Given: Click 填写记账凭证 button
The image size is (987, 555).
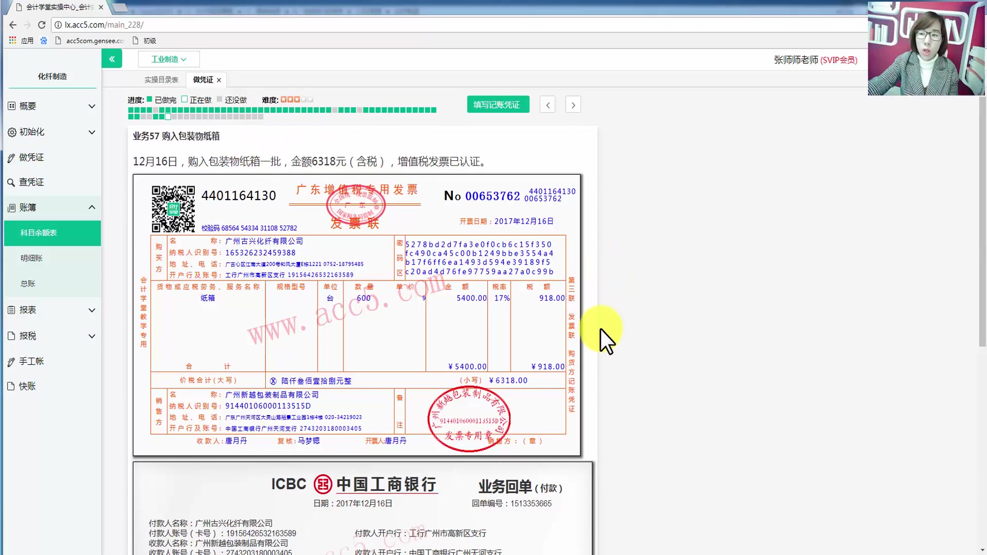Looking at the screenshot, I should click(x=498, y=104).
